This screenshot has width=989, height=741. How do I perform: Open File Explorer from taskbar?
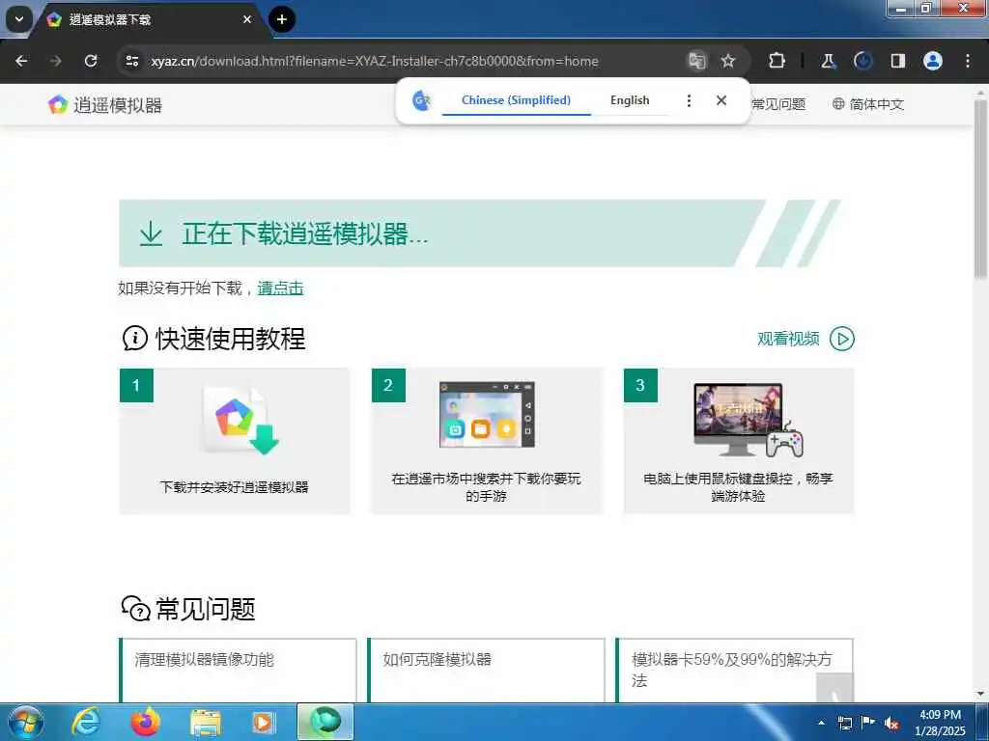pyautogui.click(x=205, y=722)
